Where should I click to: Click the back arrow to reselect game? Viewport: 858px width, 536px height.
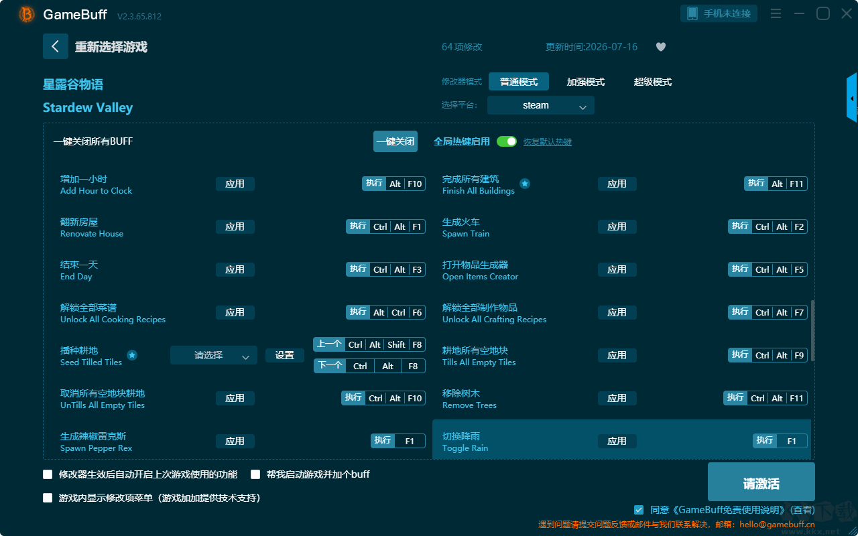(x=56, y=46)
